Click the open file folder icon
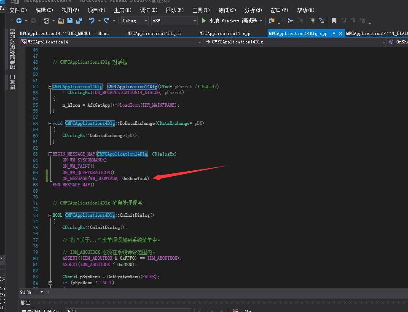 pos(61,21)
